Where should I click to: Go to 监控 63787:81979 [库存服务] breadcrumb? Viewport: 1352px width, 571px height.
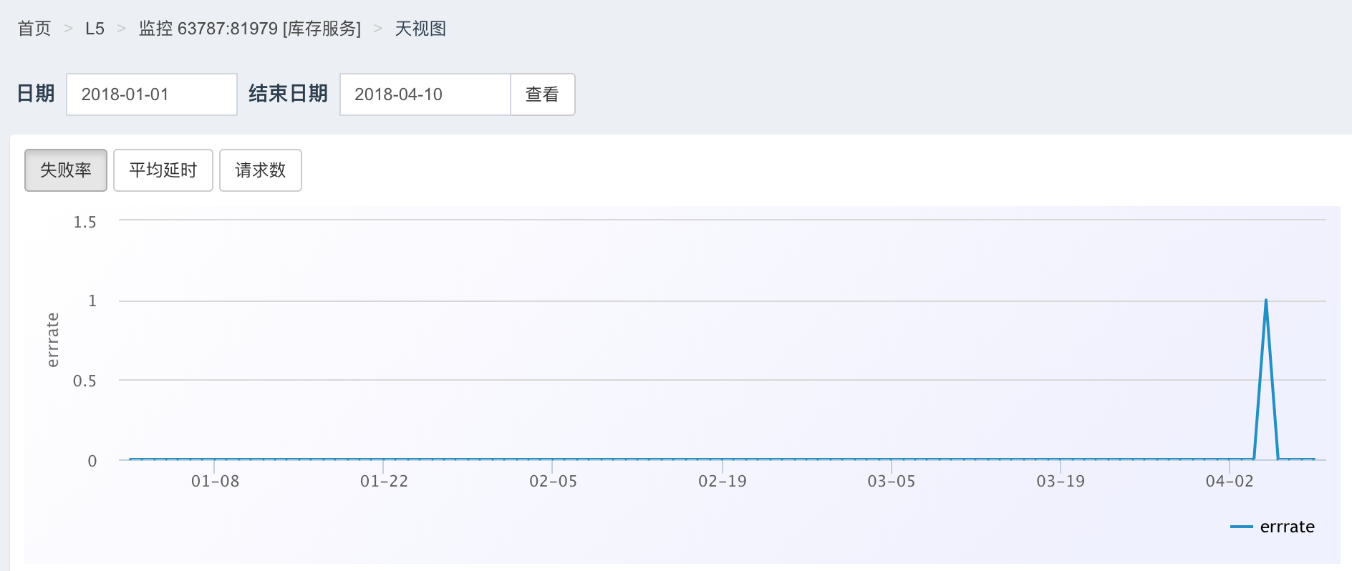[249, 29]
